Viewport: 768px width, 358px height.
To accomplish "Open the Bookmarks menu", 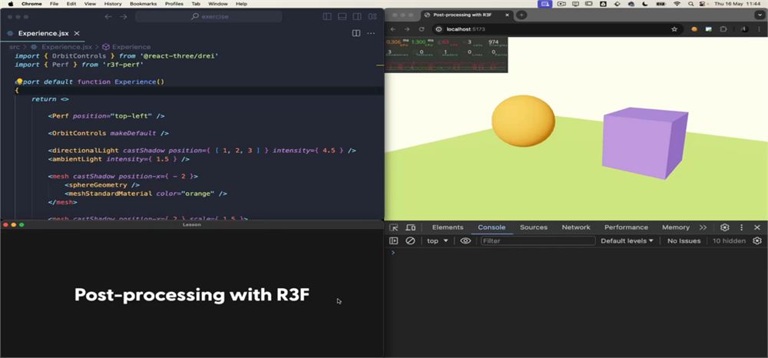I will 143,3.
